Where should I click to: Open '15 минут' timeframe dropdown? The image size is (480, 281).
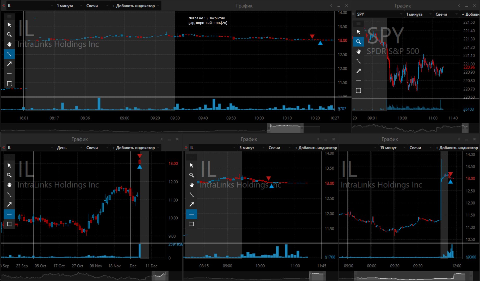tap(392, 148)
